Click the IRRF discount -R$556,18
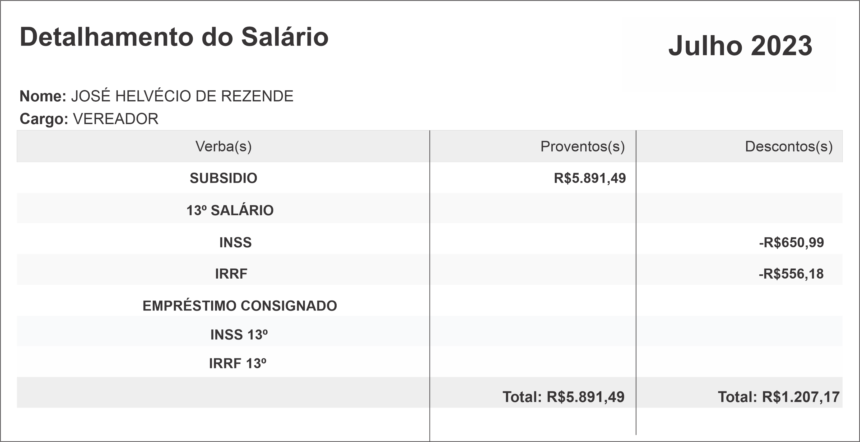 tap(791, 274)
